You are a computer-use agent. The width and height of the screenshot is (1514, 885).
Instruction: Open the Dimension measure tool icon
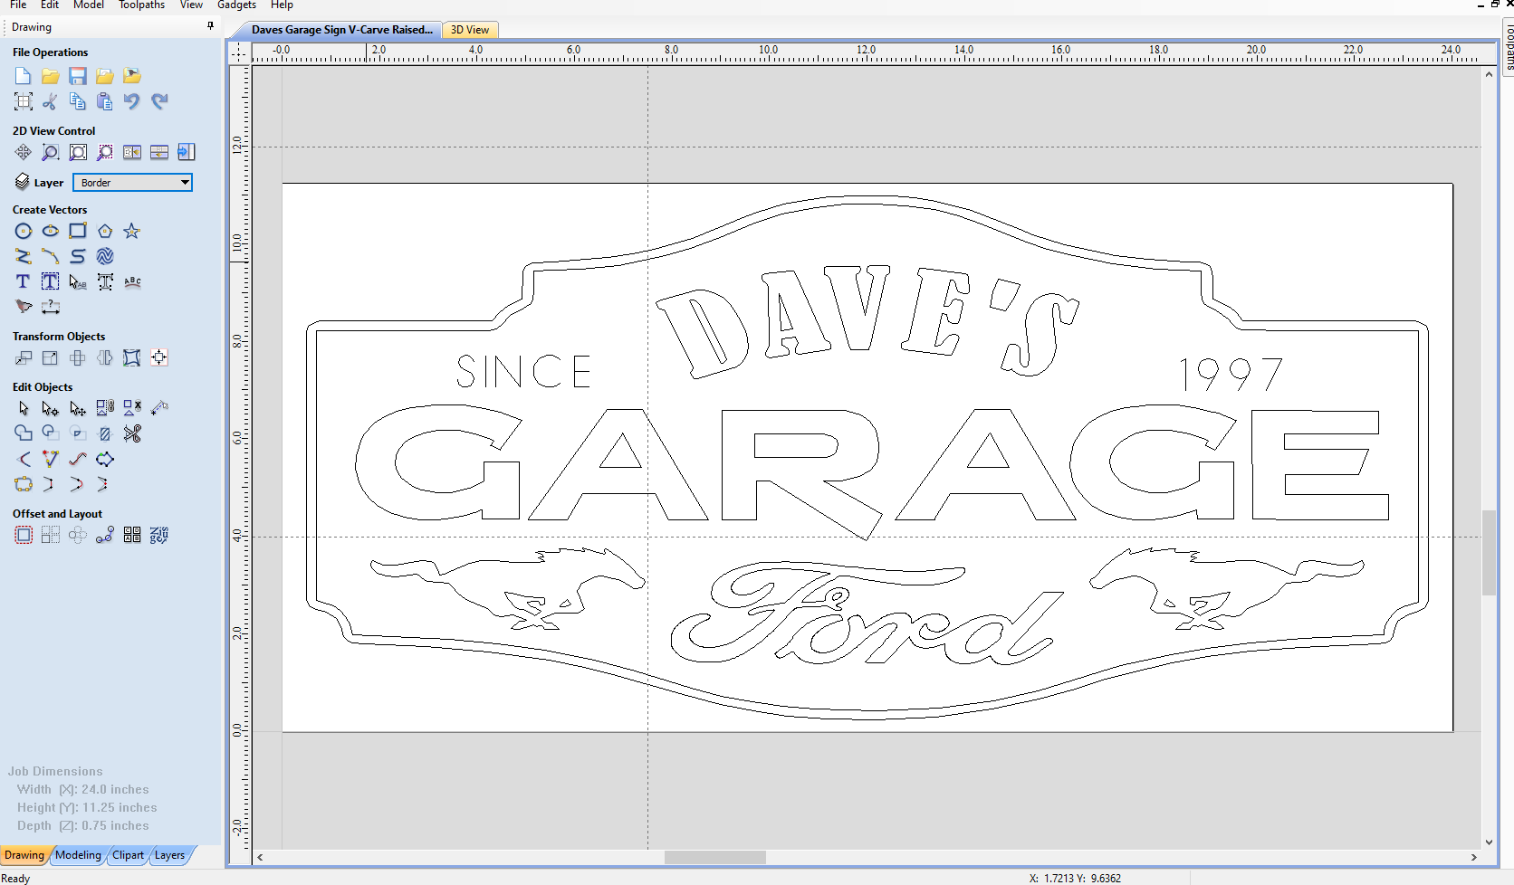pos(51,308)
